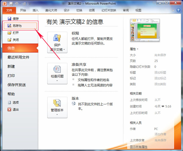Collapse the ribbon with the small arrow
This screenshot has height=151, width=183.
(x=173, y=10)
